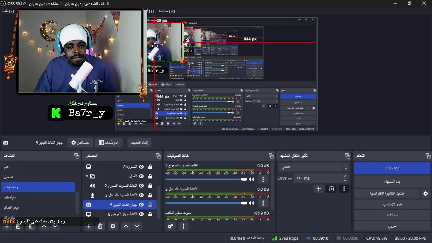
Task: Open source properties gear in the sources toolbar
Action: [113, 226]
